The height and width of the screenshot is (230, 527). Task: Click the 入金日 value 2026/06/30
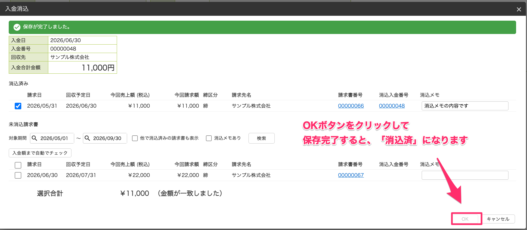click(65, 40)
